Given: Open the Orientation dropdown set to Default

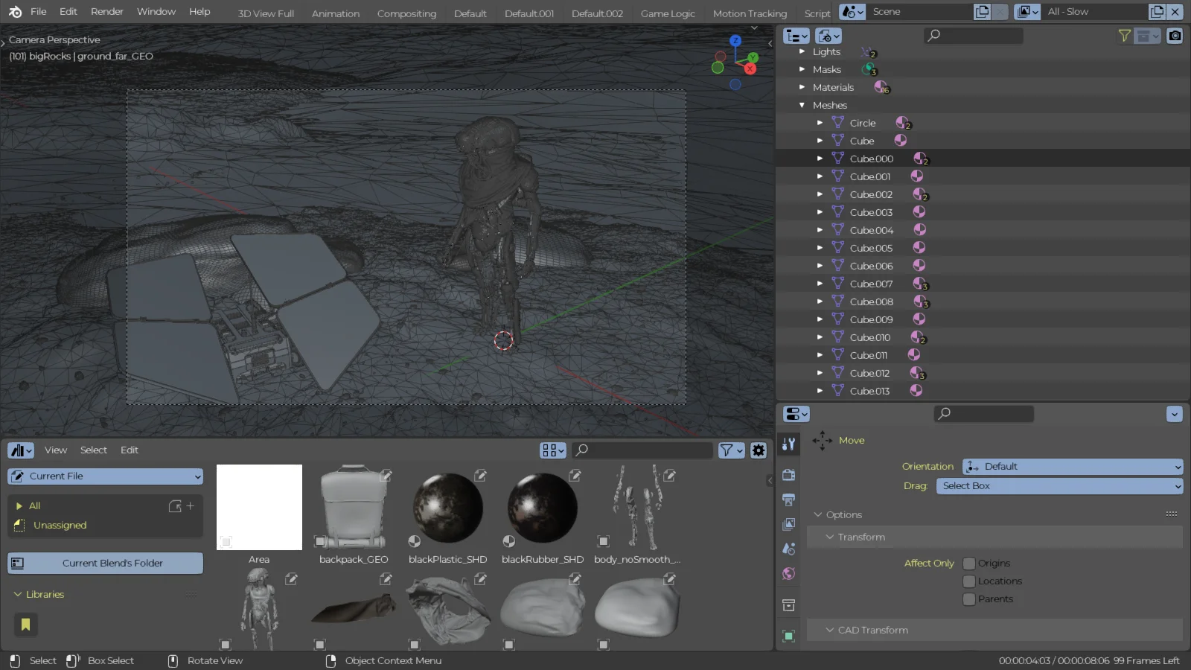Looking at the screenshot, I should pyautogui.click(x=1072, y=466).
